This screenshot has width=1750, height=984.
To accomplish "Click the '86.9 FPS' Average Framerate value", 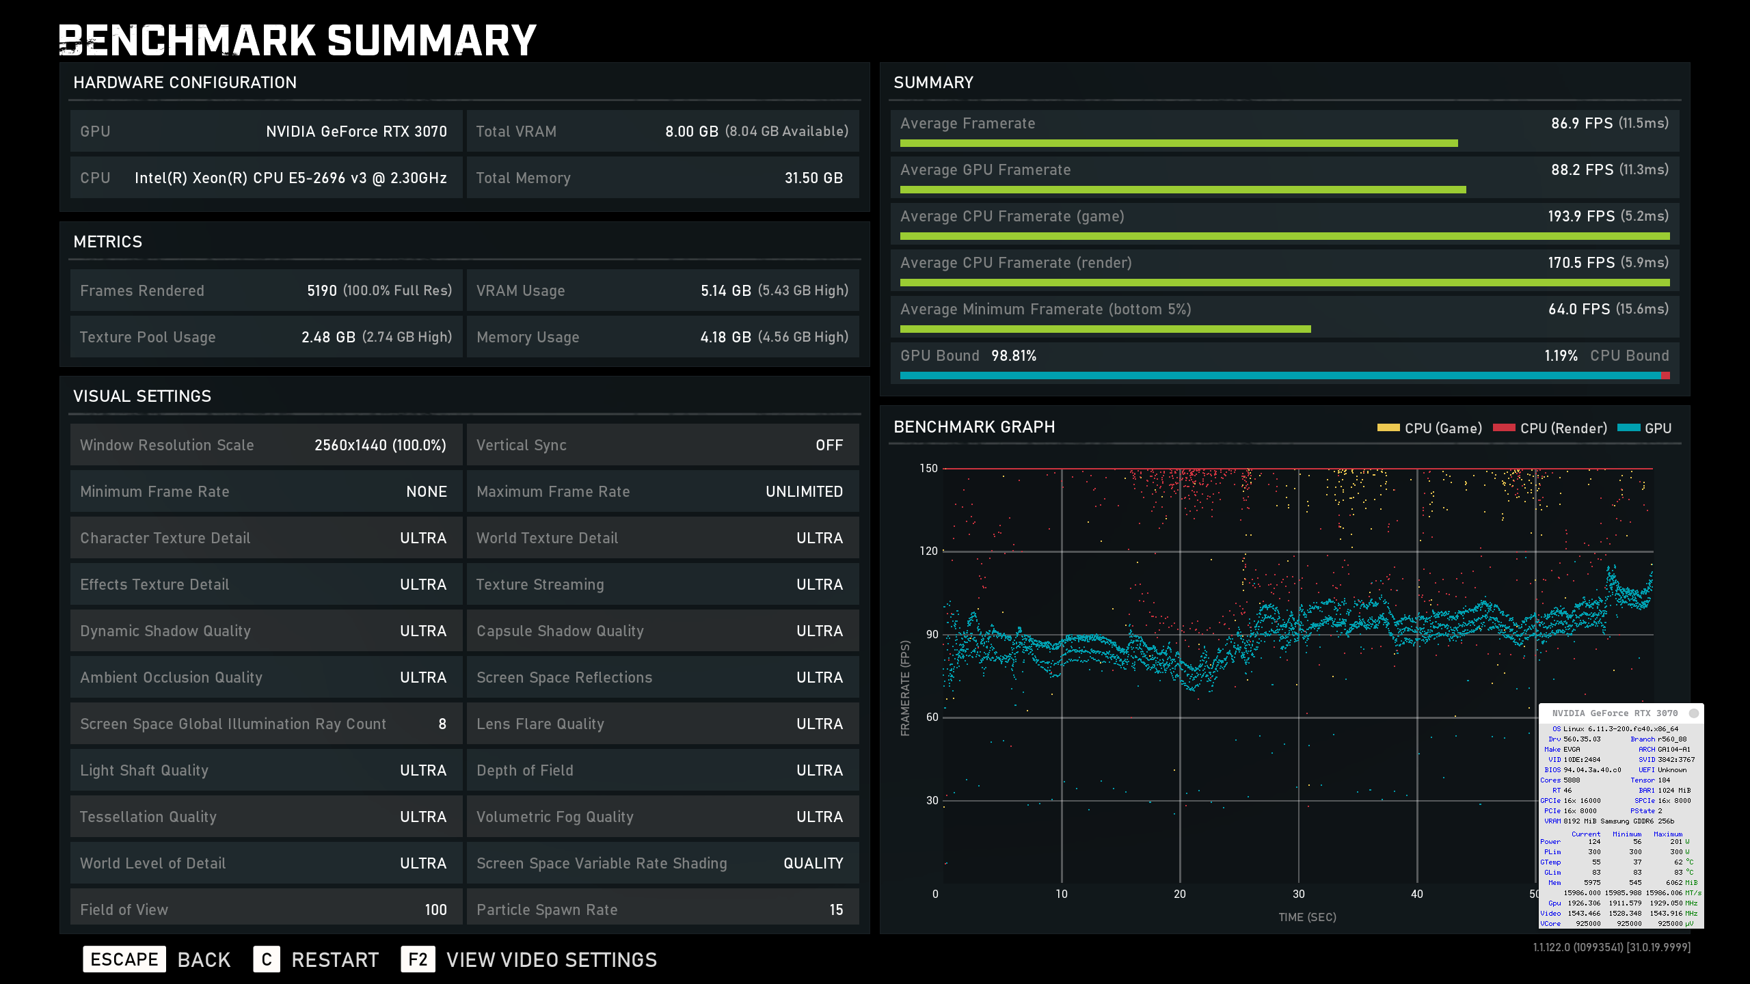I will 1582,123.
